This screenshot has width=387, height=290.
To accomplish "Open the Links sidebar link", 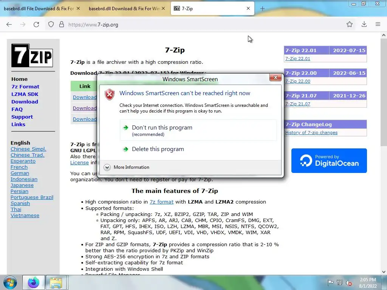I will pos(18,124).
